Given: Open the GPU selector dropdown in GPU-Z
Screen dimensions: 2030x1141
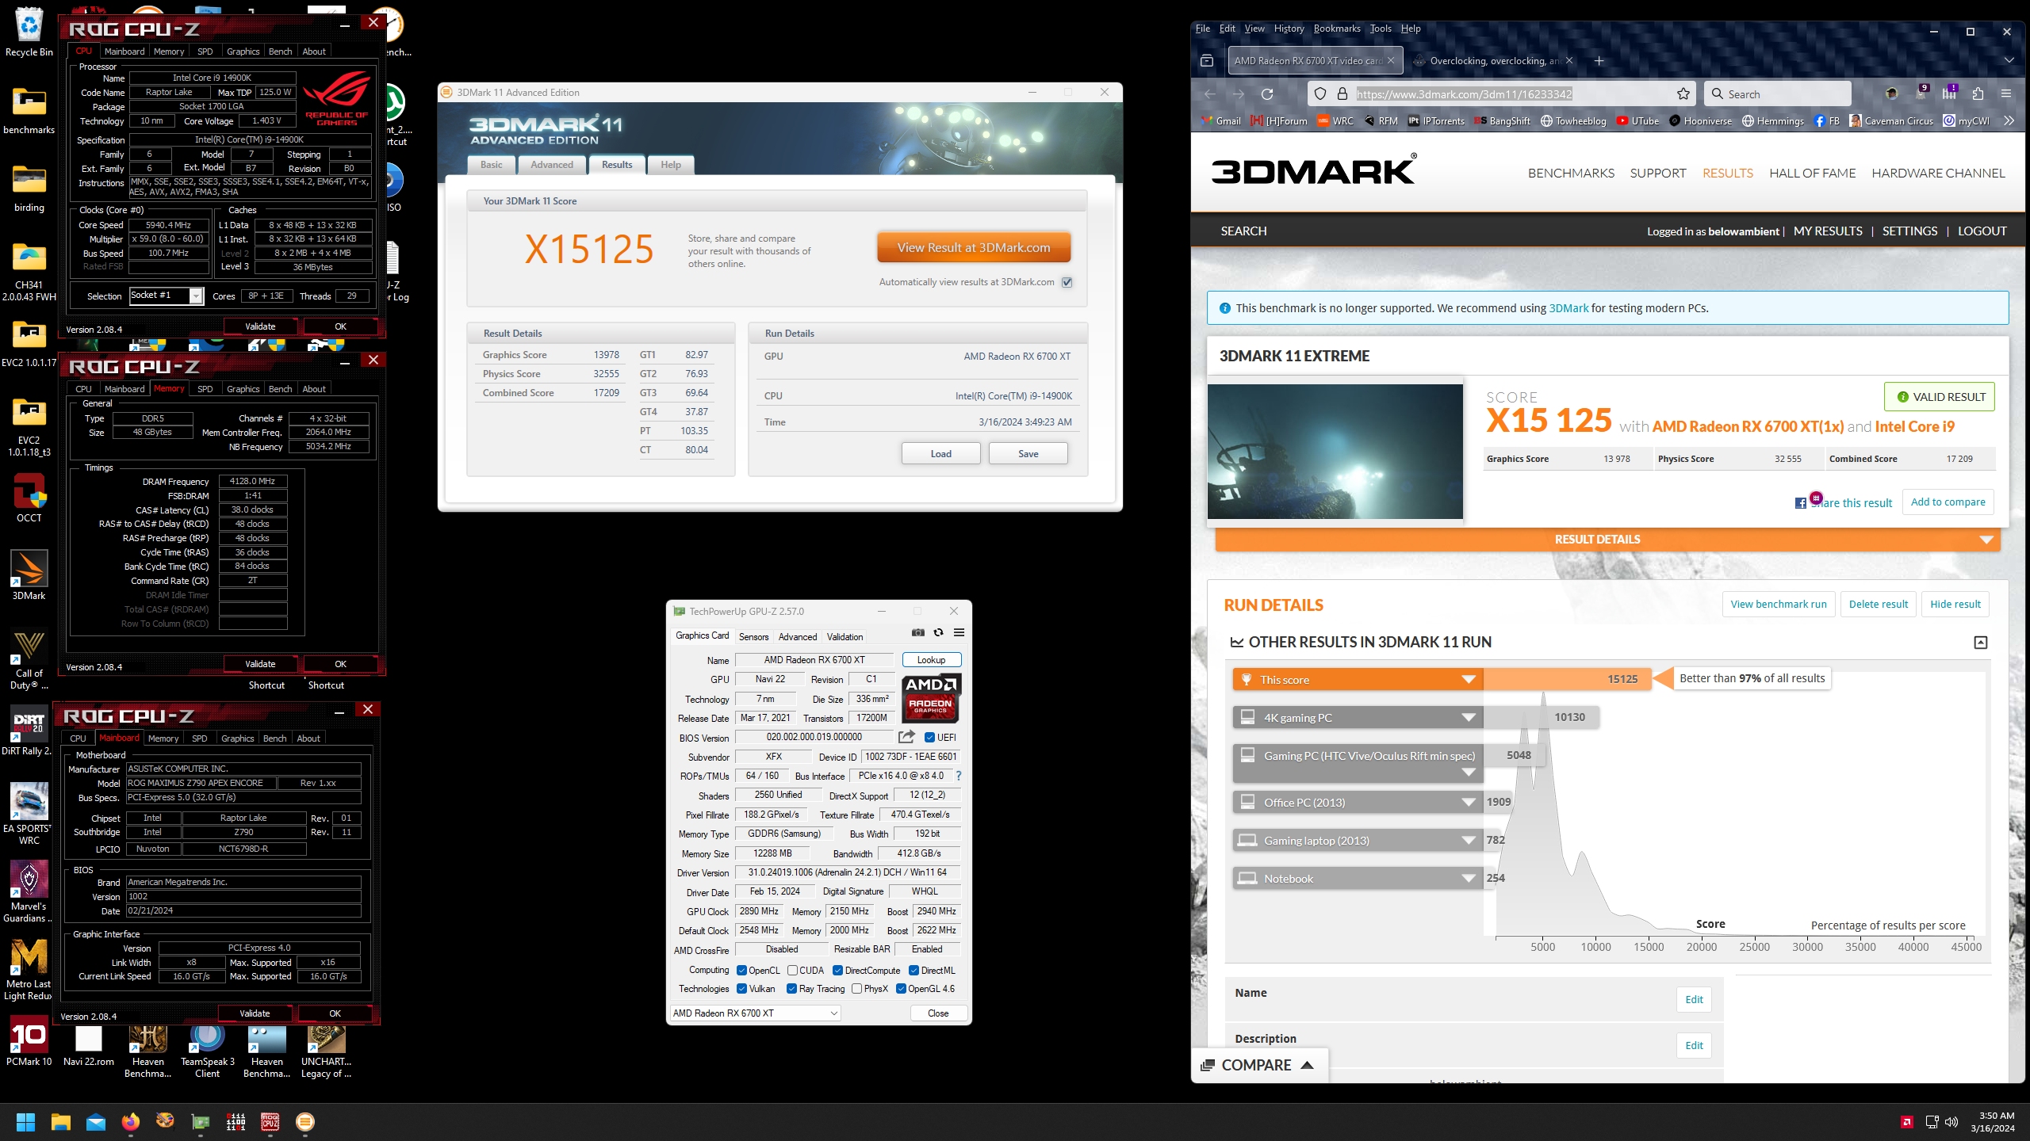Looking at the screenshot, I should click(755, 1013).
